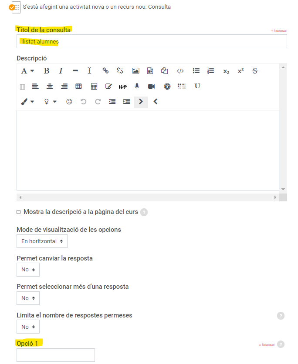The width and height of the screenshot is (298, 364).
Task: Open 'Limita el nombre de respostes permeses' dropdown
Action: pyautogui.click(x=28, y=327)
